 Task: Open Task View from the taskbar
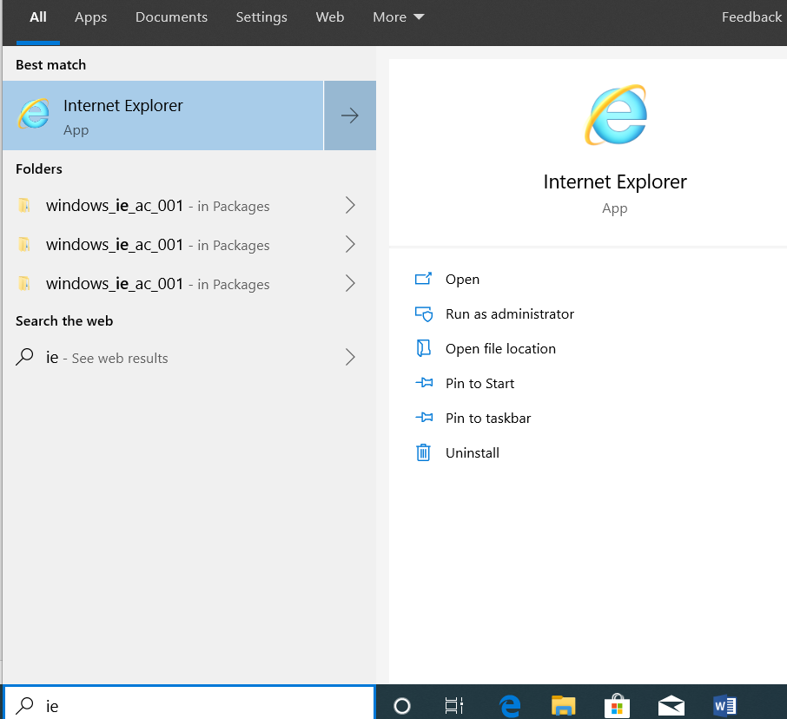pos(454,706)
